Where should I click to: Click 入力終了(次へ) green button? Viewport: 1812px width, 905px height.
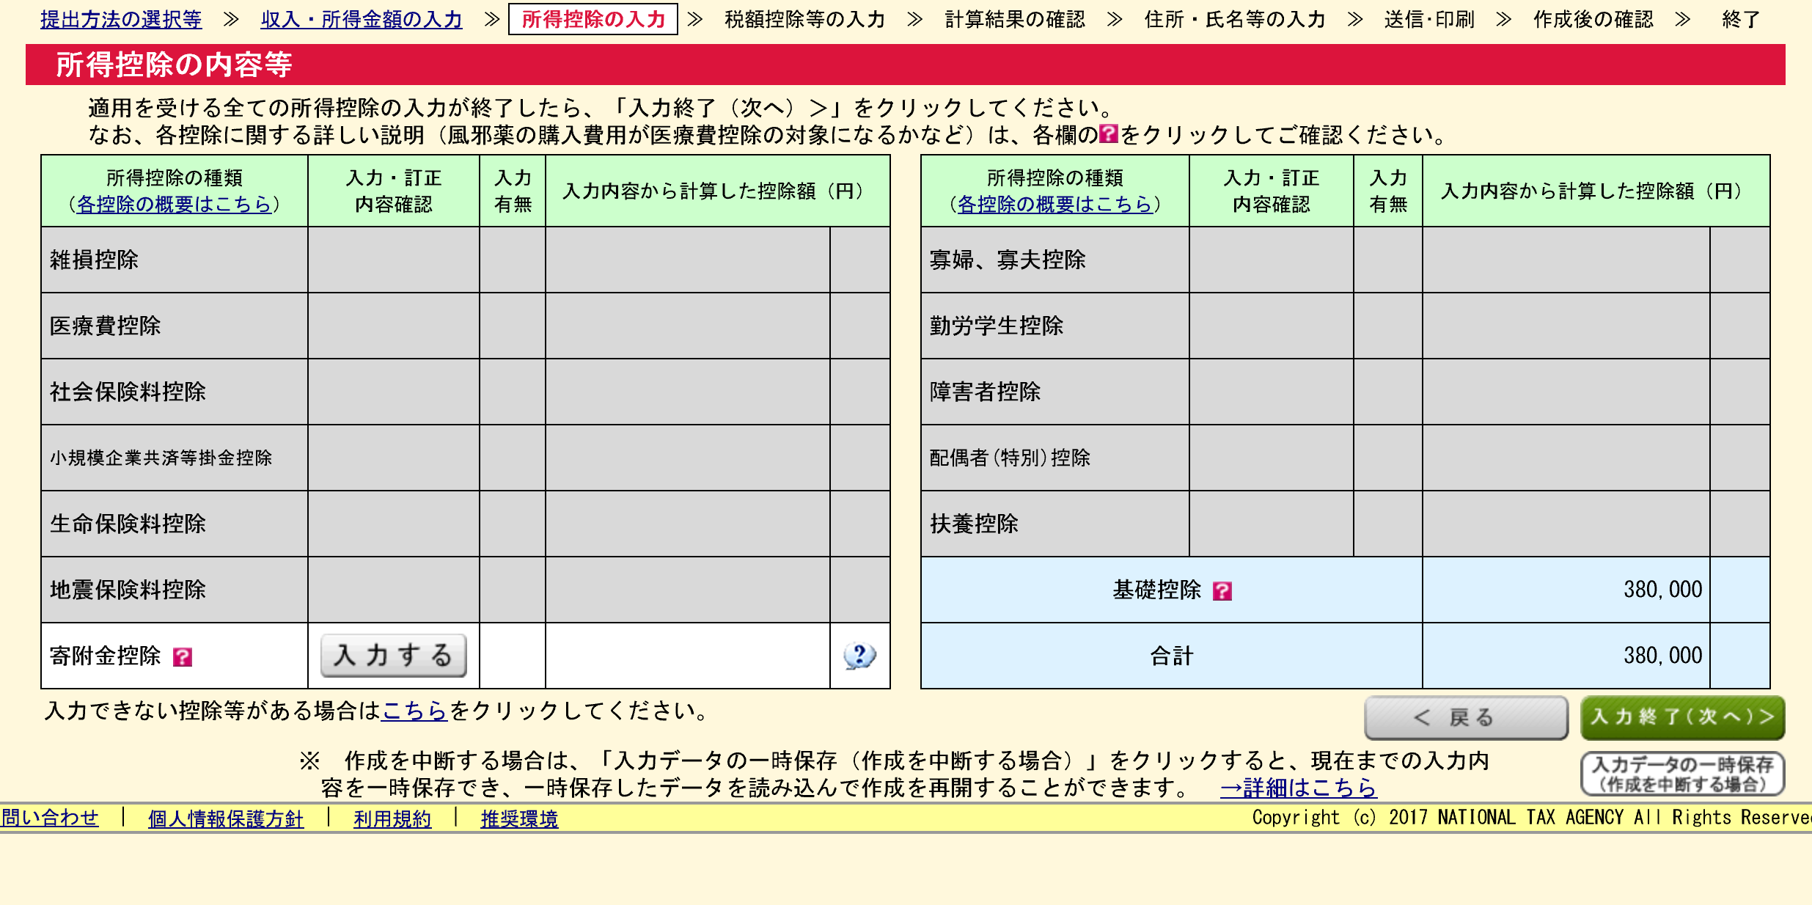(x=1681, y=717)
